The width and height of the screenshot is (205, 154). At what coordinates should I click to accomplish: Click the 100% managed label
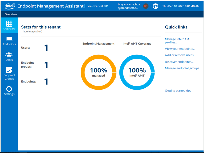[98, 72]
